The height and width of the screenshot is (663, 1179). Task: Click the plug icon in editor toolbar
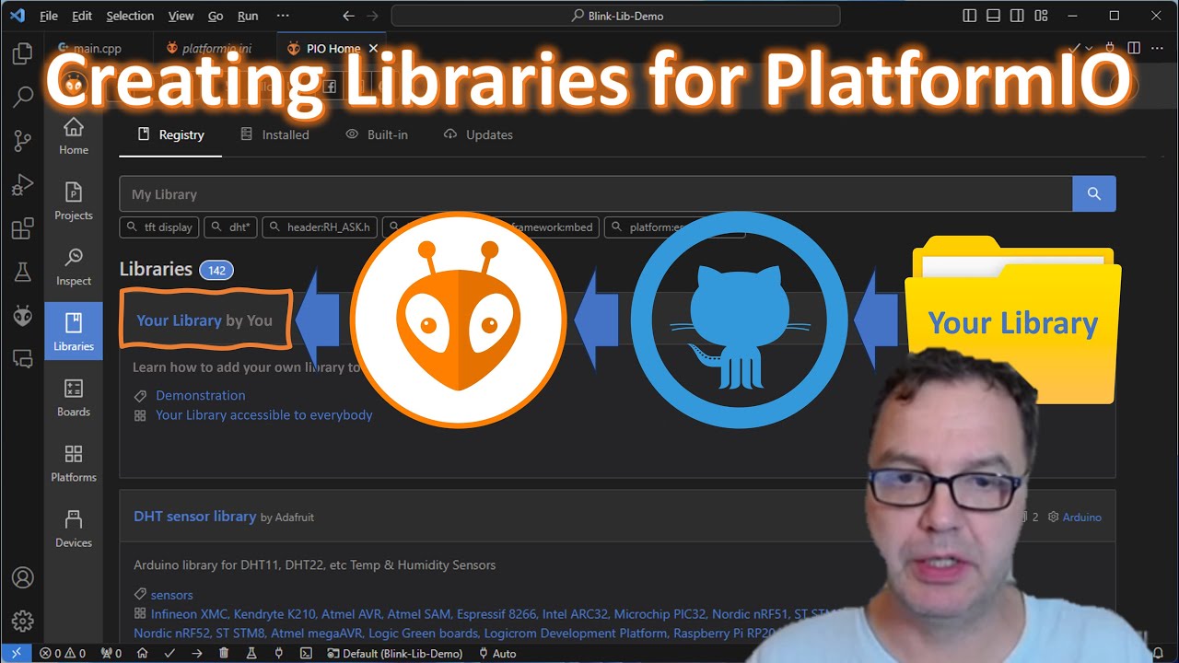click(x=1110, y=48)
